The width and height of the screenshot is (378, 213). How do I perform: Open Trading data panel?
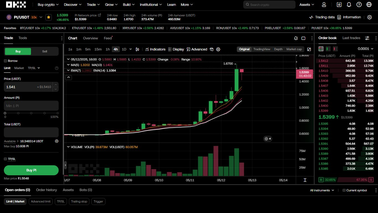[322, 17]
